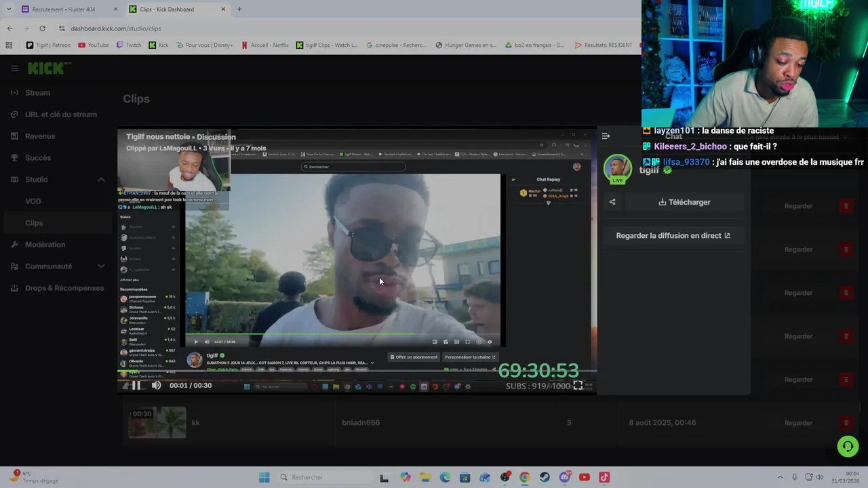Open the Windows Start menu
Viewport: 868px width, 488px height.
point(264,477)
